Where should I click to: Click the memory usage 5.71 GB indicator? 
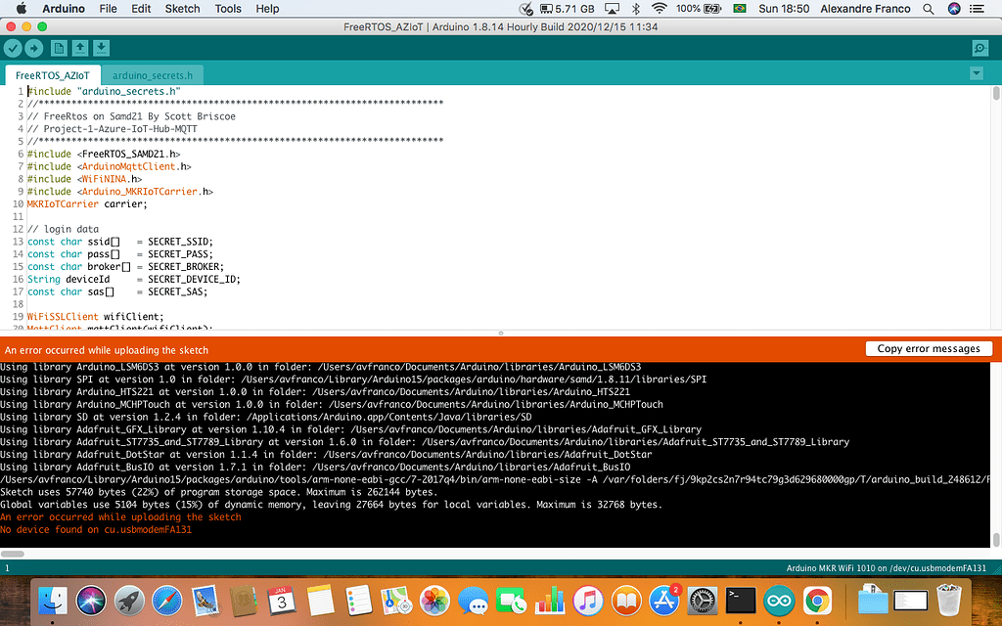pyautogui.click(x=568, y=9)
